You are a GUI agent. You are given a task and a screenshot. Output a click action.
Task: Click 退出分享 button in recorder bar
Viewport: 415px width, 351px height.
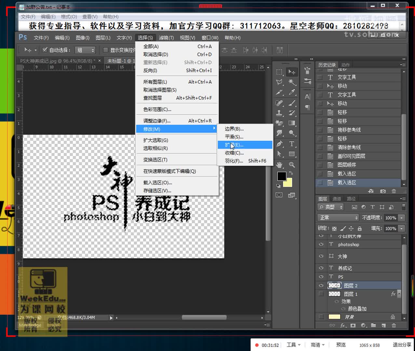pos(402,345)
